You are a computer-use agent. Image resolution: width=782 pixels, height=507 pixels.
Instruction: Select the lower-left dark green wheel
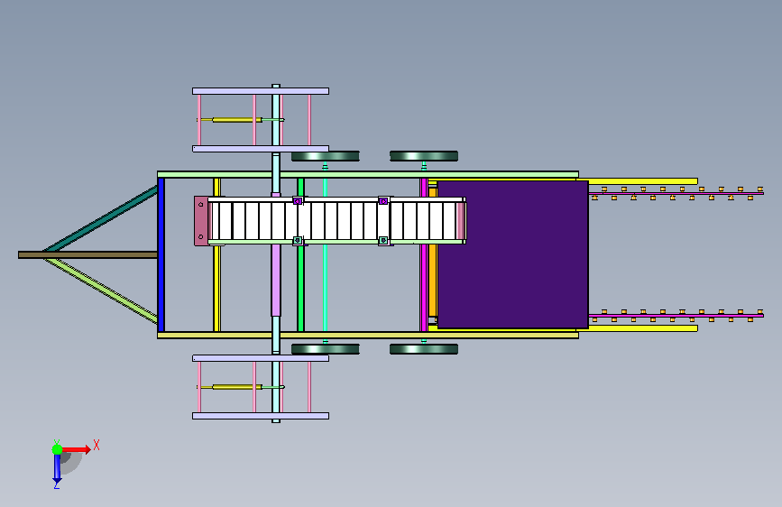point(326,349)
